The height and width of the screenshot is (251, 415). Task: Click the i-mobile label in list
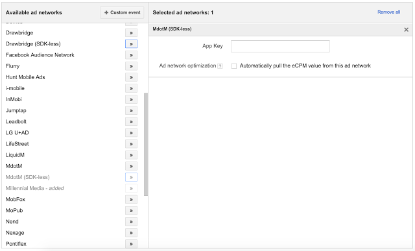[15, 88]
